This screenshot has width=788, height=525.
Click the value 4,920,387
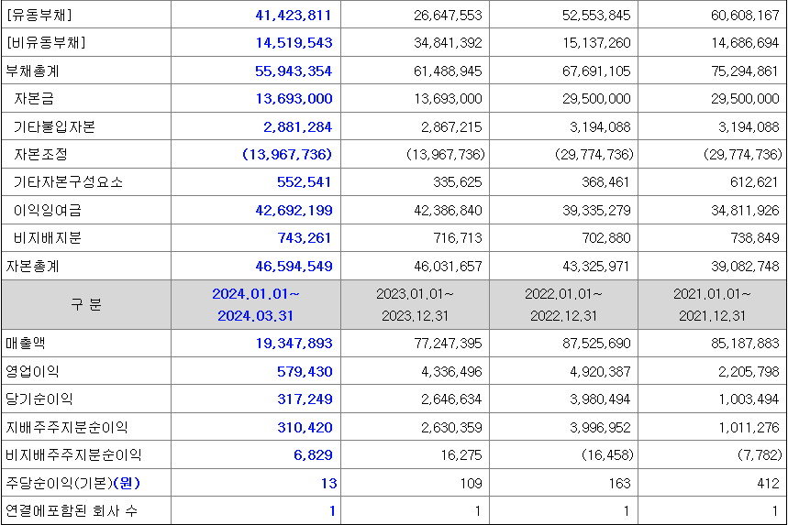click(x=600, y=371)
